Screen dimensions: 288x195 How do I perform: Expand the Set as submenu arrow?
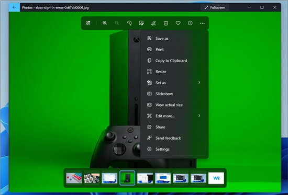click(200, 83)
